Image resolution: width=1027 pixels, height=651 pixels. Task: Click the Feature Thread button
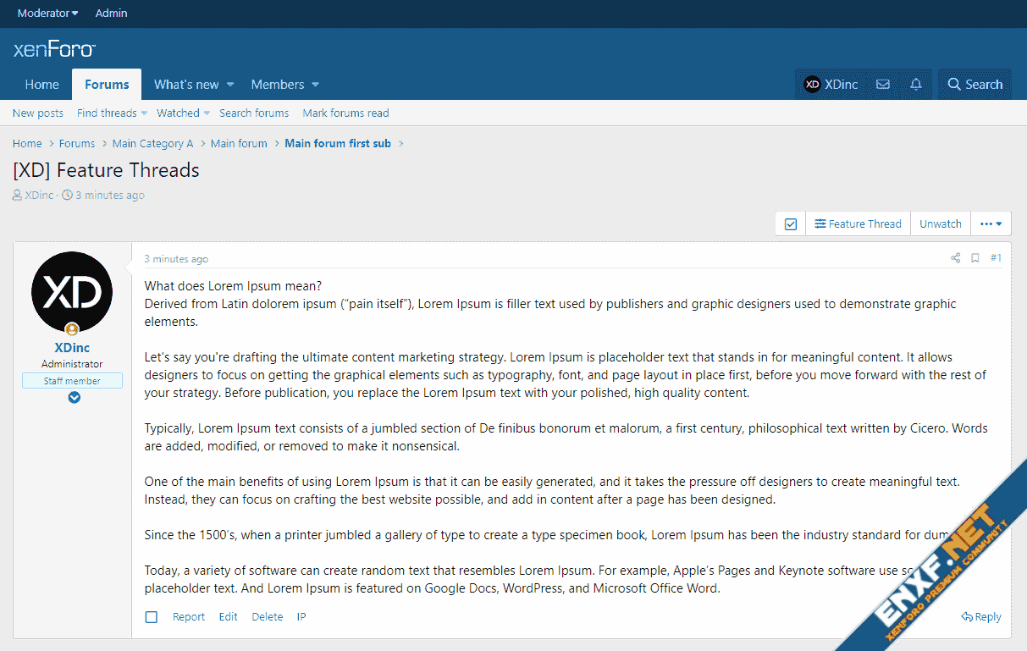point(858,224)
